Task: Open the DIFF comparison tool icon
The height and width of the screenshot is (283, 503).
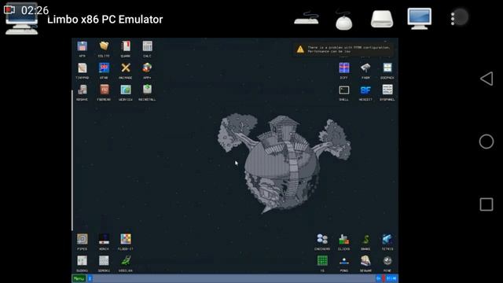Action: coord(344,68)
